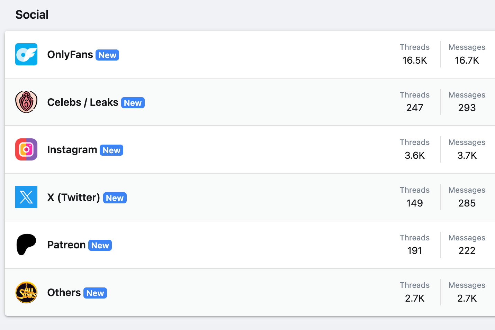Click the OnlyFans forum icon
Viewport: 495px width, 330px height.
(26, 54)
